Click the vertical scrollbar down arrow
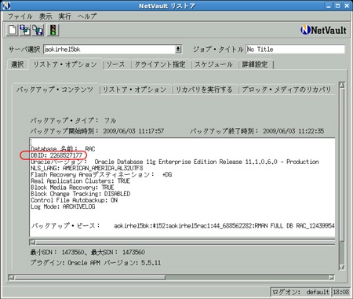Image resolution: width=353 pixels, height=299 pixels. point(342,267)
